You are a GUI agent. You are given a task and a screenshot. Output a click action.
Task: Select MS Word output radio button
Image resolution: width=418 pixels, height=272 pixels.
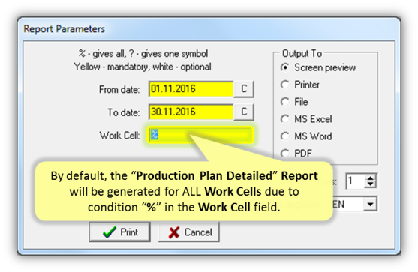(285, 136)
